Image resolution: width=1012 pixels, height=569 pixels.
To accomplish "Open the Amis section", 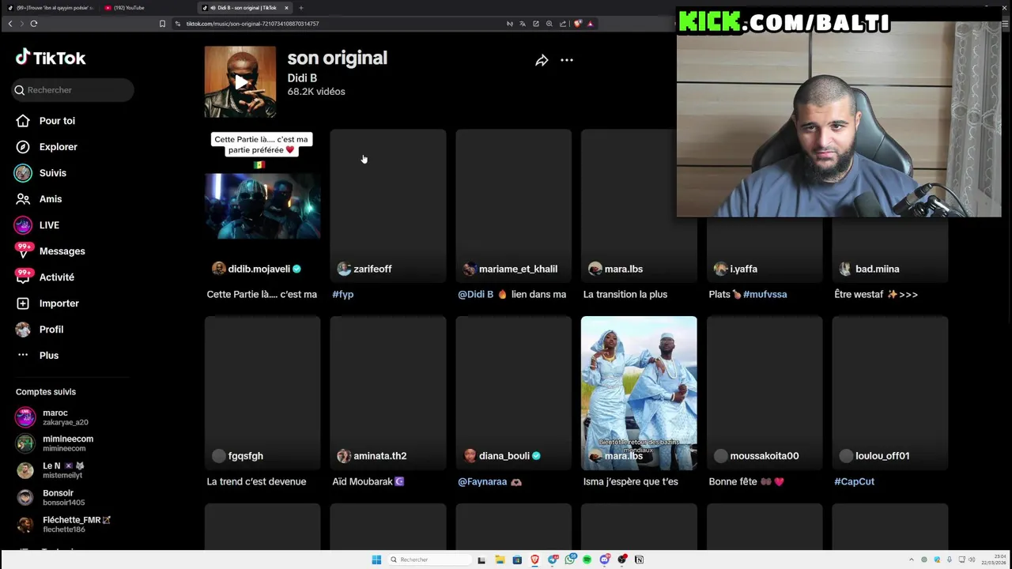I will click(39, 199).
